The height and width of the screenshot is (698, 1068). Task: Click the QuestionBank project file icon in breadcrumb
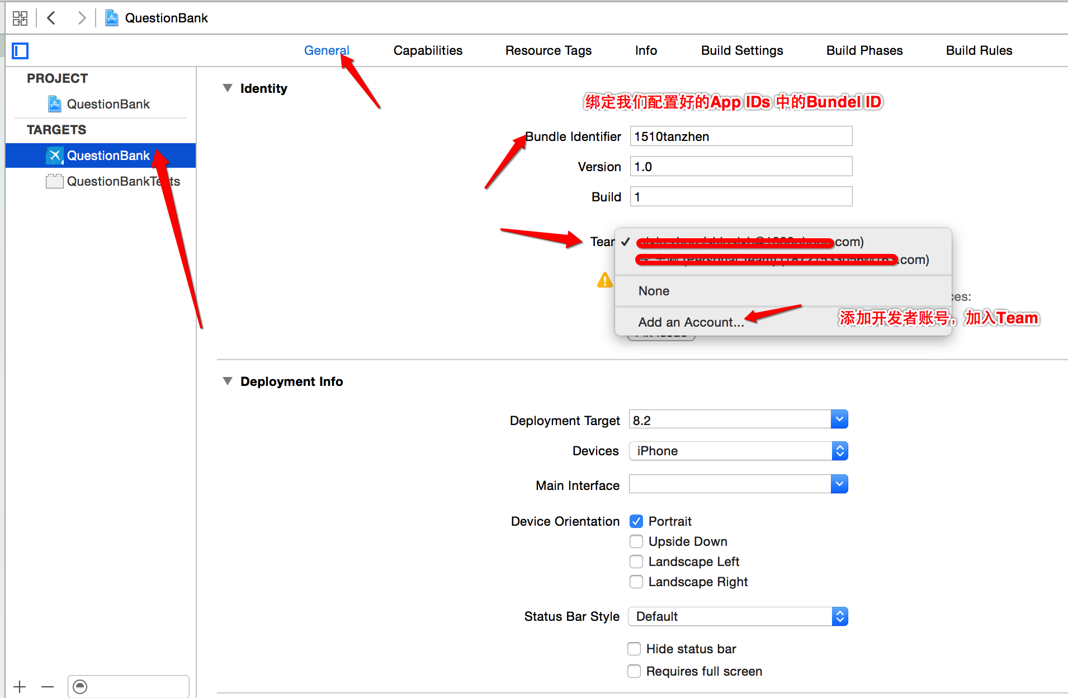point(112,18)
